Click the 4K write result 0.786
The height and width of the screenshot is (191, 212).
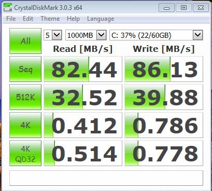coord(164,125)
